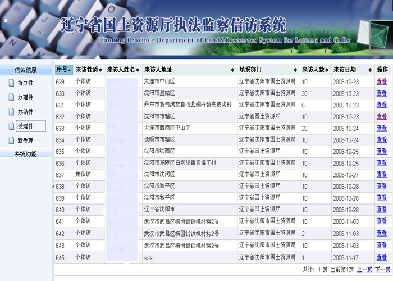Go to previous page with 上一页
This screenshot has height=281, width=393.
pyautogui.click(x=364, y=270)
